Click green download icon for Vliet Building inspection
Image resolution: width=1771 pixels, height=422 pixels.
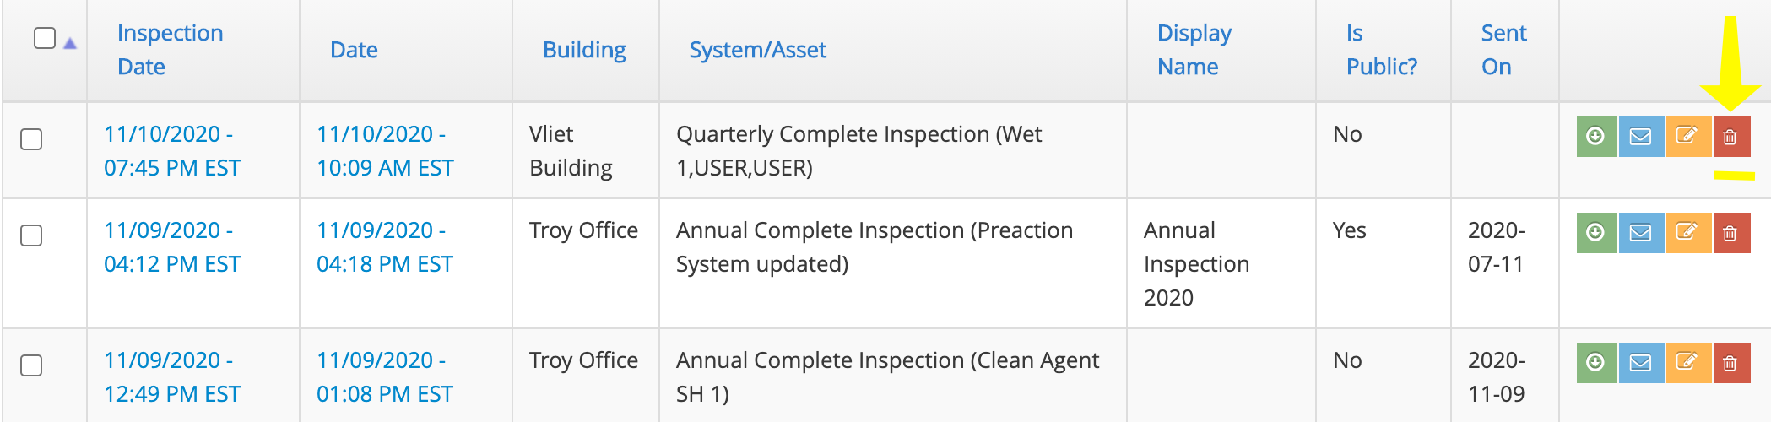tap(1596, 137)
